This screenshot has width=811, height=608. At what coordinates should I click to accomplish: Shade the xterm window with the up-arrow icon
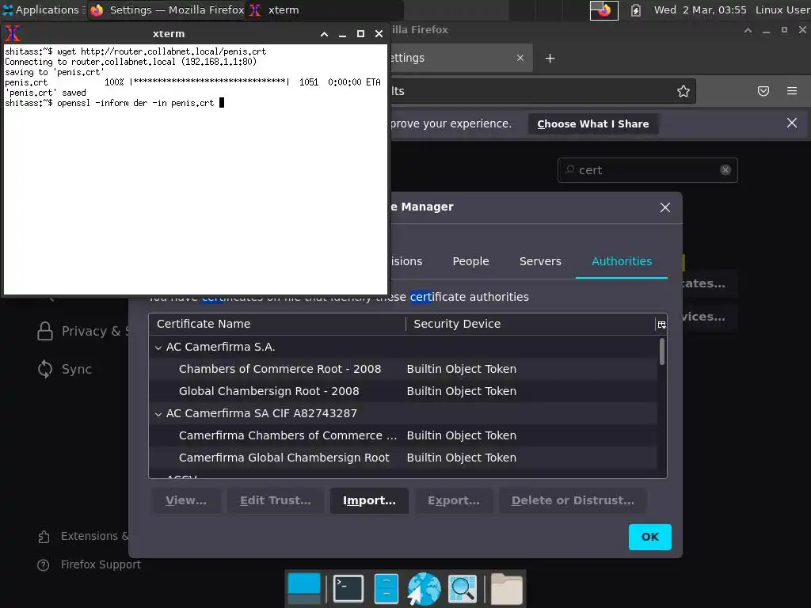tap(324, 34)
